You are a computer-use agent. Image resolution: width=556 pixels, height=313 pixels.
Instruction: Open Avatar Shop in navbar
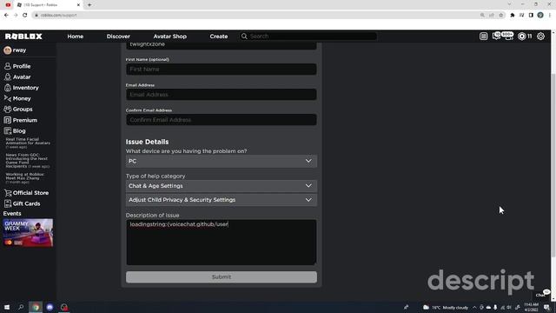[170, 37]
